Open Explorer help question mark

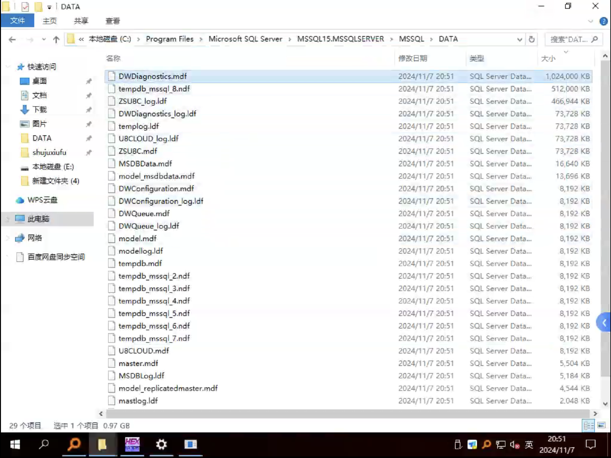point(603,21)
